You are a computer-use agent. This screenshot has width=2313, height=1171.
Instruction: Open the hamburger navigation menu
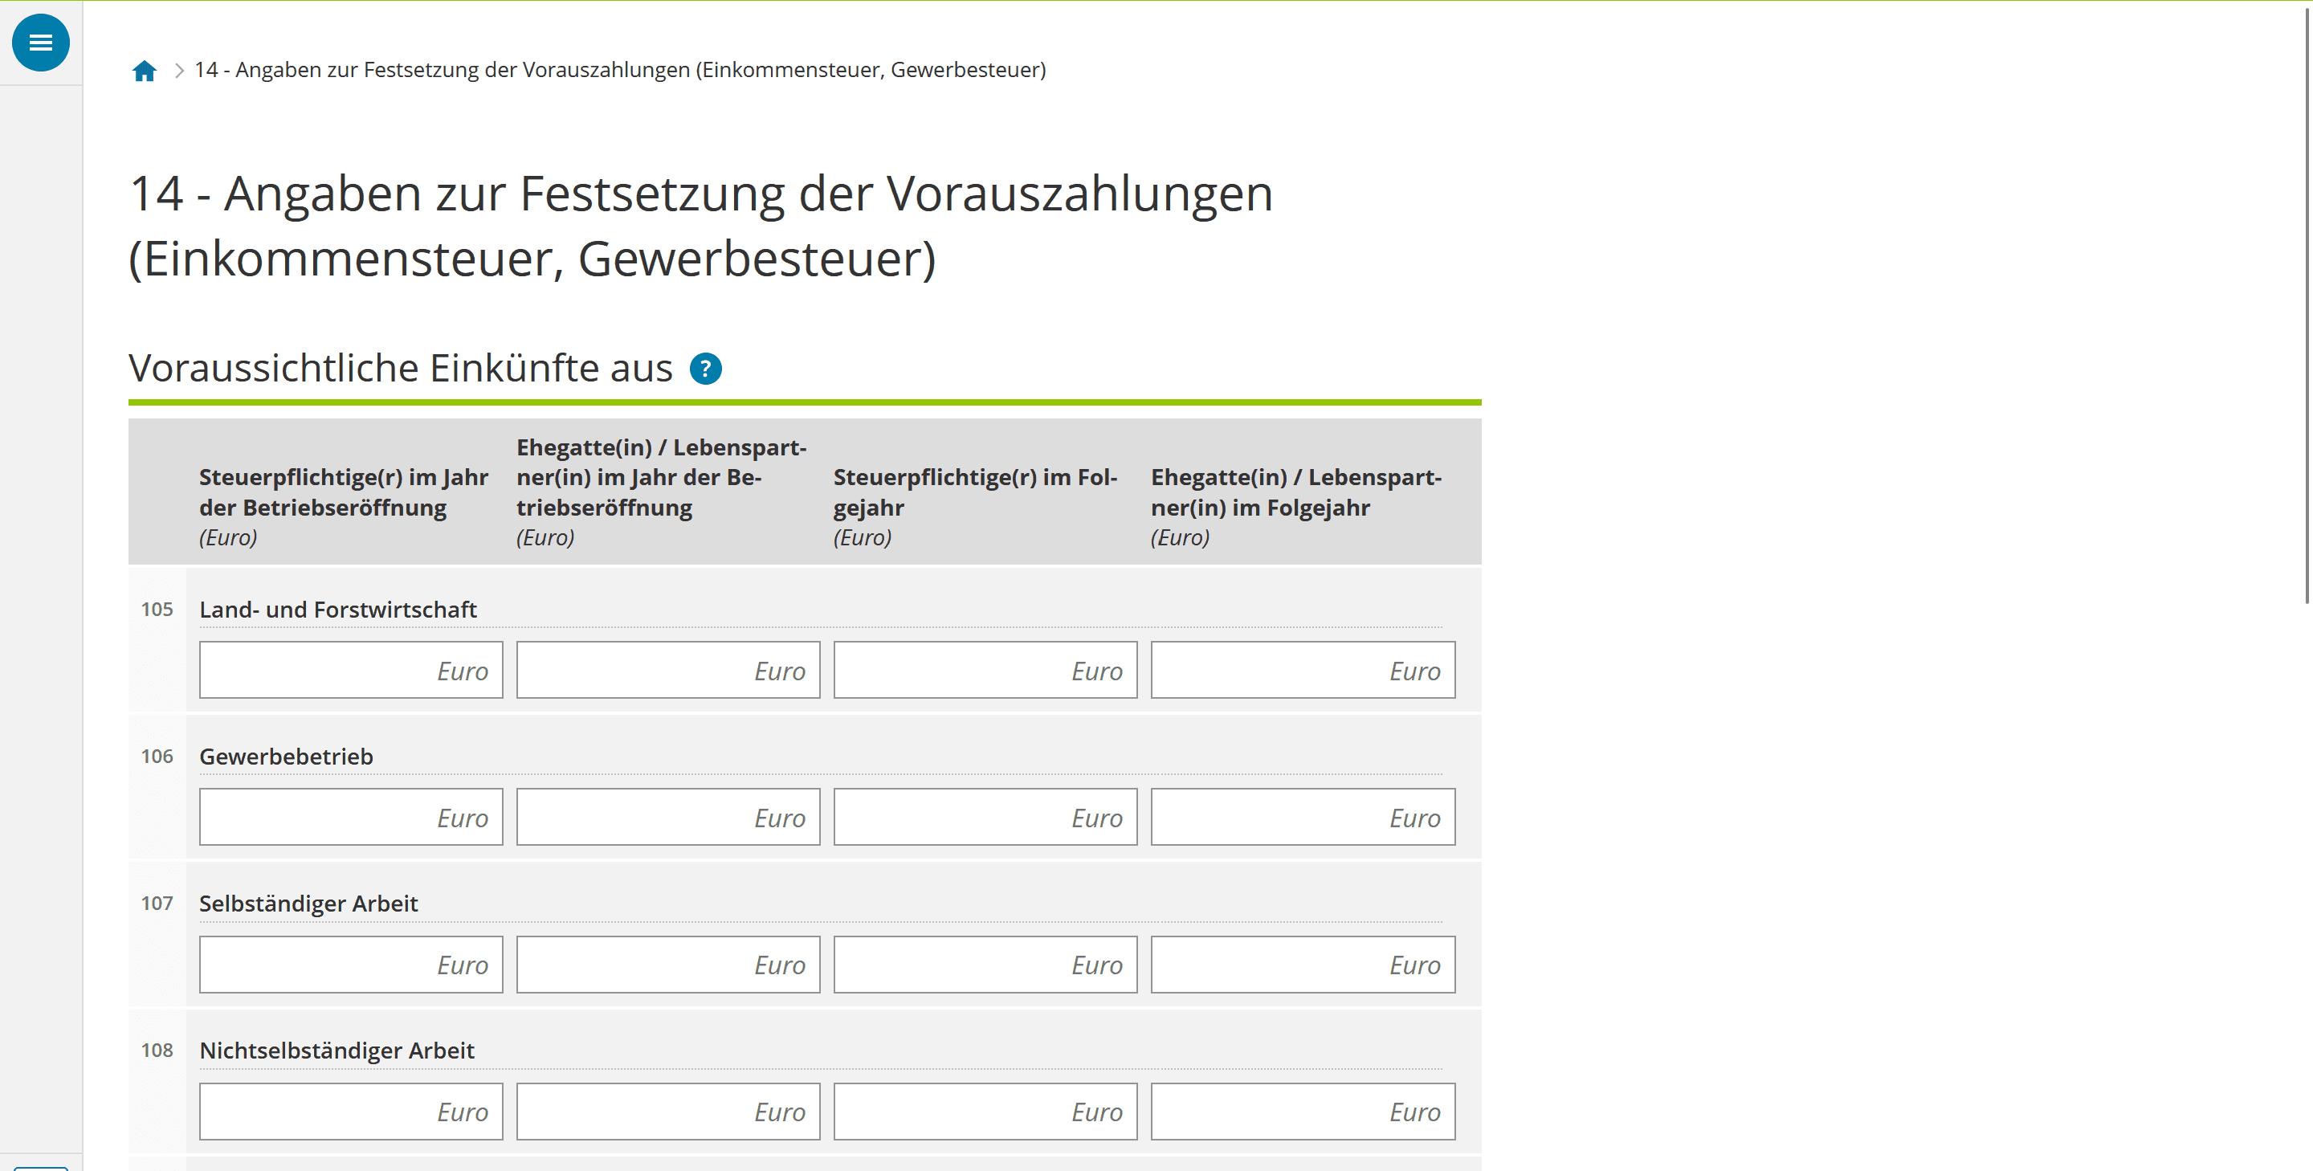40,43
